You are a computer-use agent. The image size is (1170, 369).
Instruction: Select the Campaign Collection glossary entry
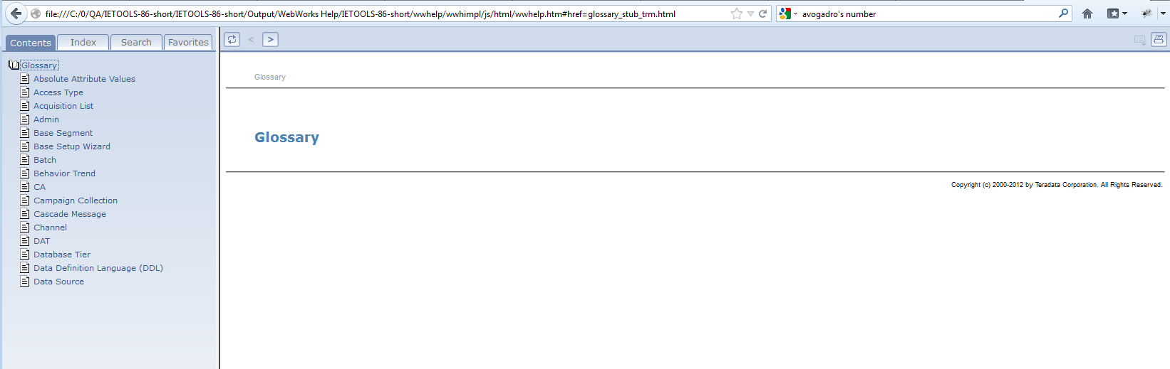point(76,200)
